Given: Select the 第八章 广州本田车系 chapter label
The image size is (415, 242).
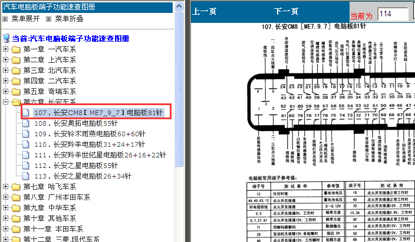Looking at the screenshot, I should [57, 197].
